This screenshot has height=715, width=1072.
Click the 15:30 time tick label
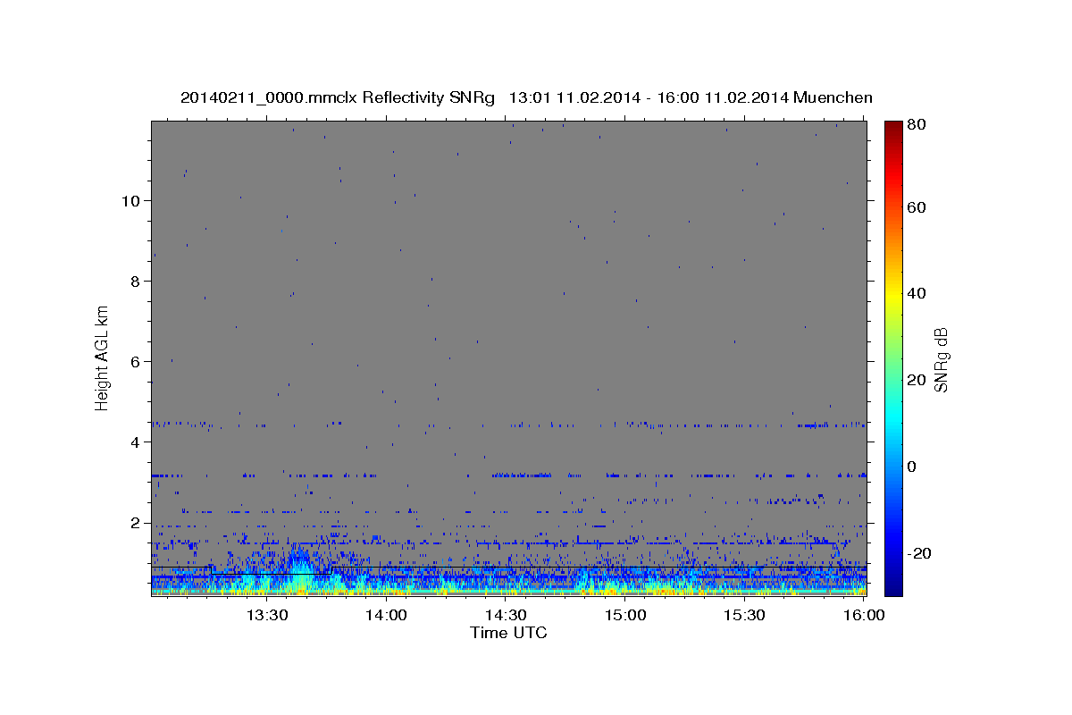click(744, 615)
